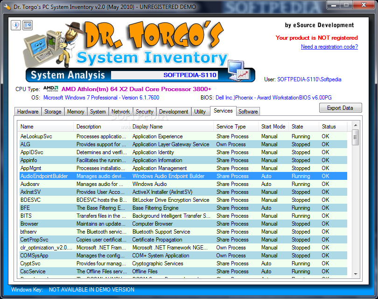The image size is (378, 299).
Task: Click 'Bluetooth Support Service' cell
Action: (x=161, y=232)
